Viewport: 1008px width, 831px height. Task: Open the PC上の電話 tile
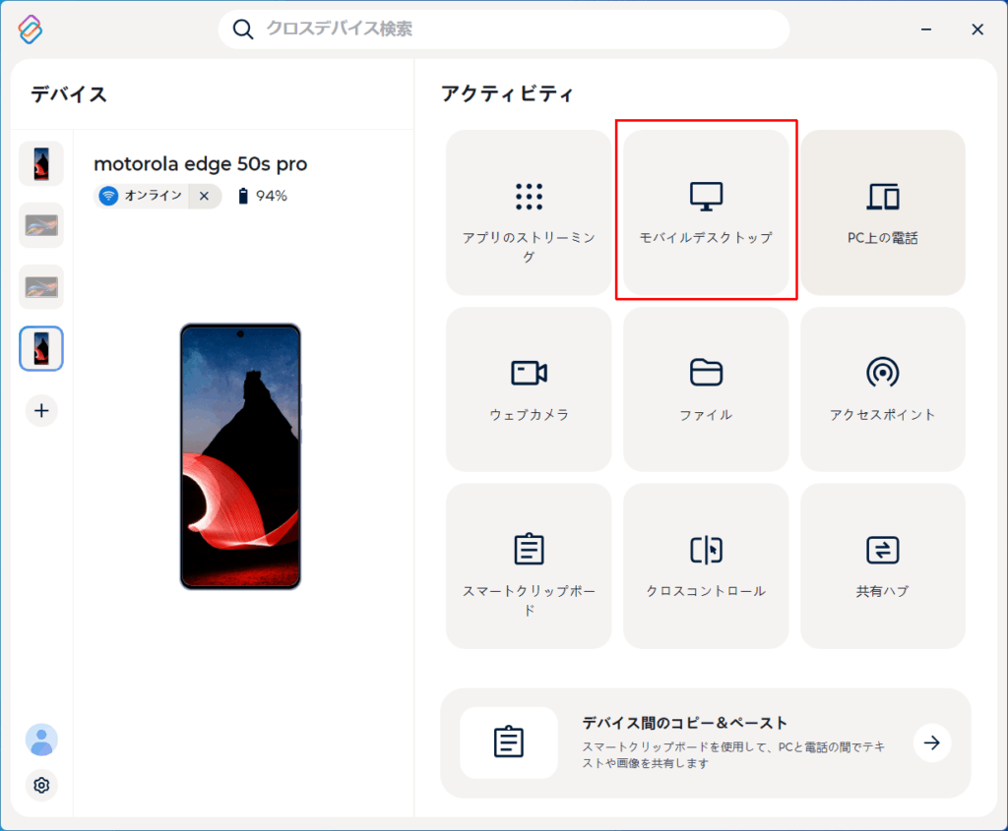tap(883, 212)
